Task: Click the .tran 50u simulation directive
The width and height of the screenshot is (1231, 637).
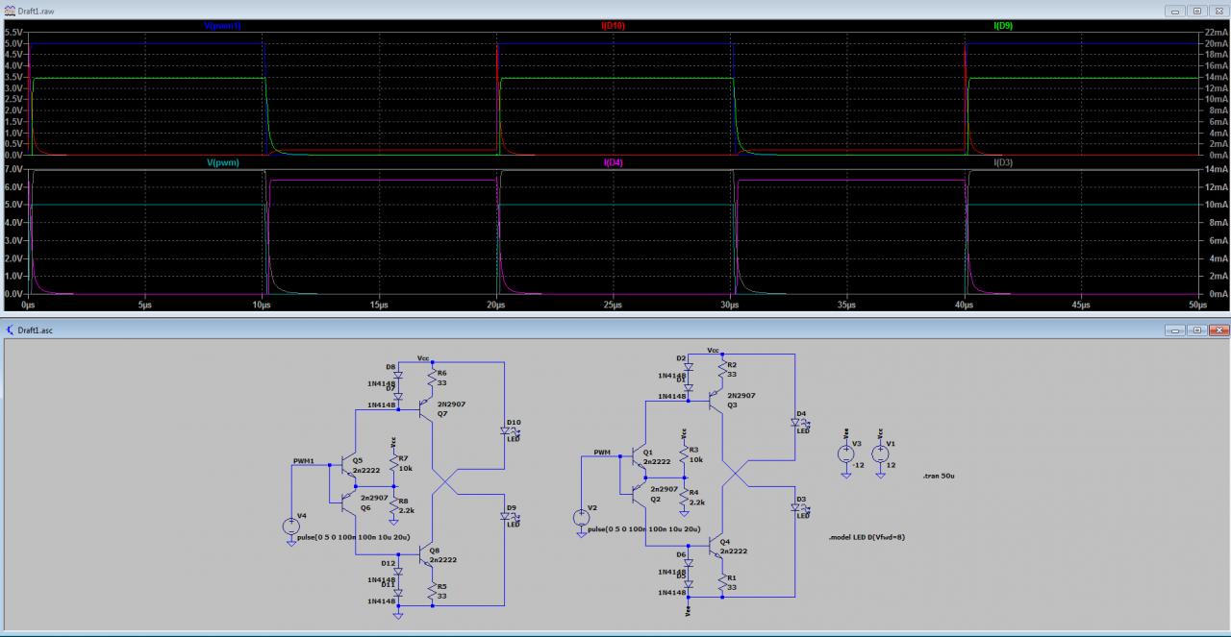Action: 937,477
